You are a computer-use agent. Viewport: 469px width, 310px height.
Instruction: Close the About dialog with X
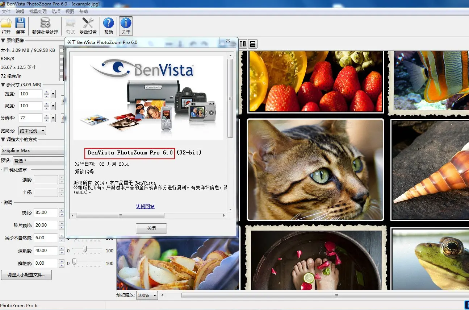228,41
